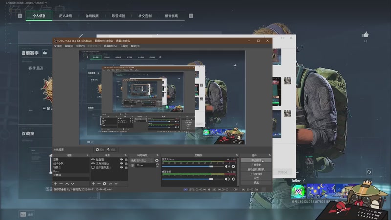Pop out the 来源 dock with its header icon
391x220 pixels.
125,155
